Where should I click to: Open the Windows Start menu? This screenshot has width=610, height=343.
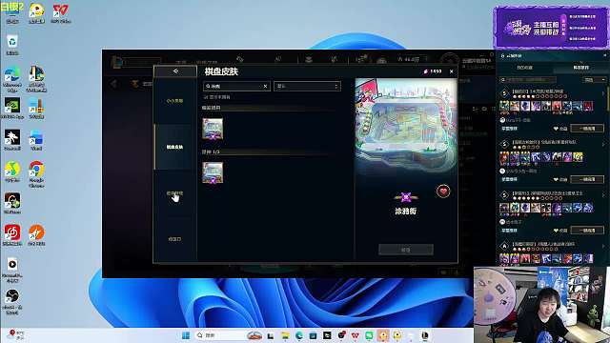click(186, 335)
